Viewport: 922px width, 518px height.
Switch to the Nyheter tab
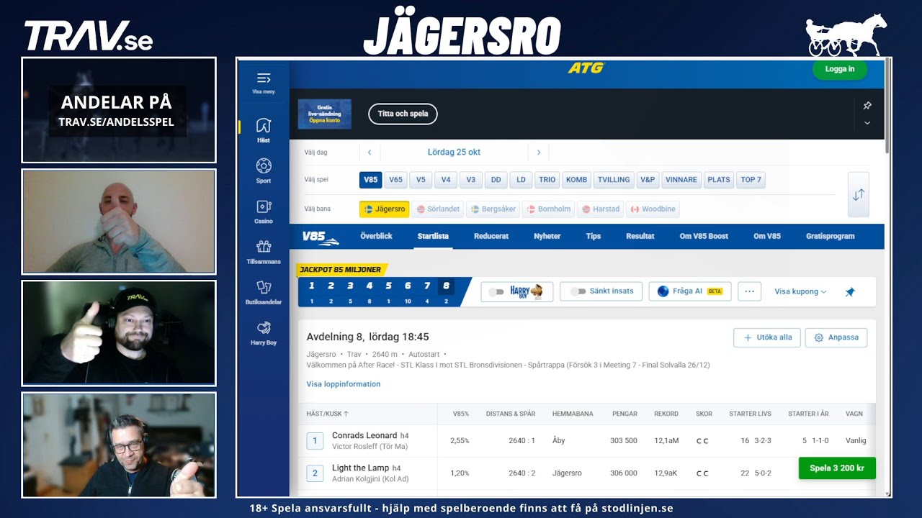(547, 236)
